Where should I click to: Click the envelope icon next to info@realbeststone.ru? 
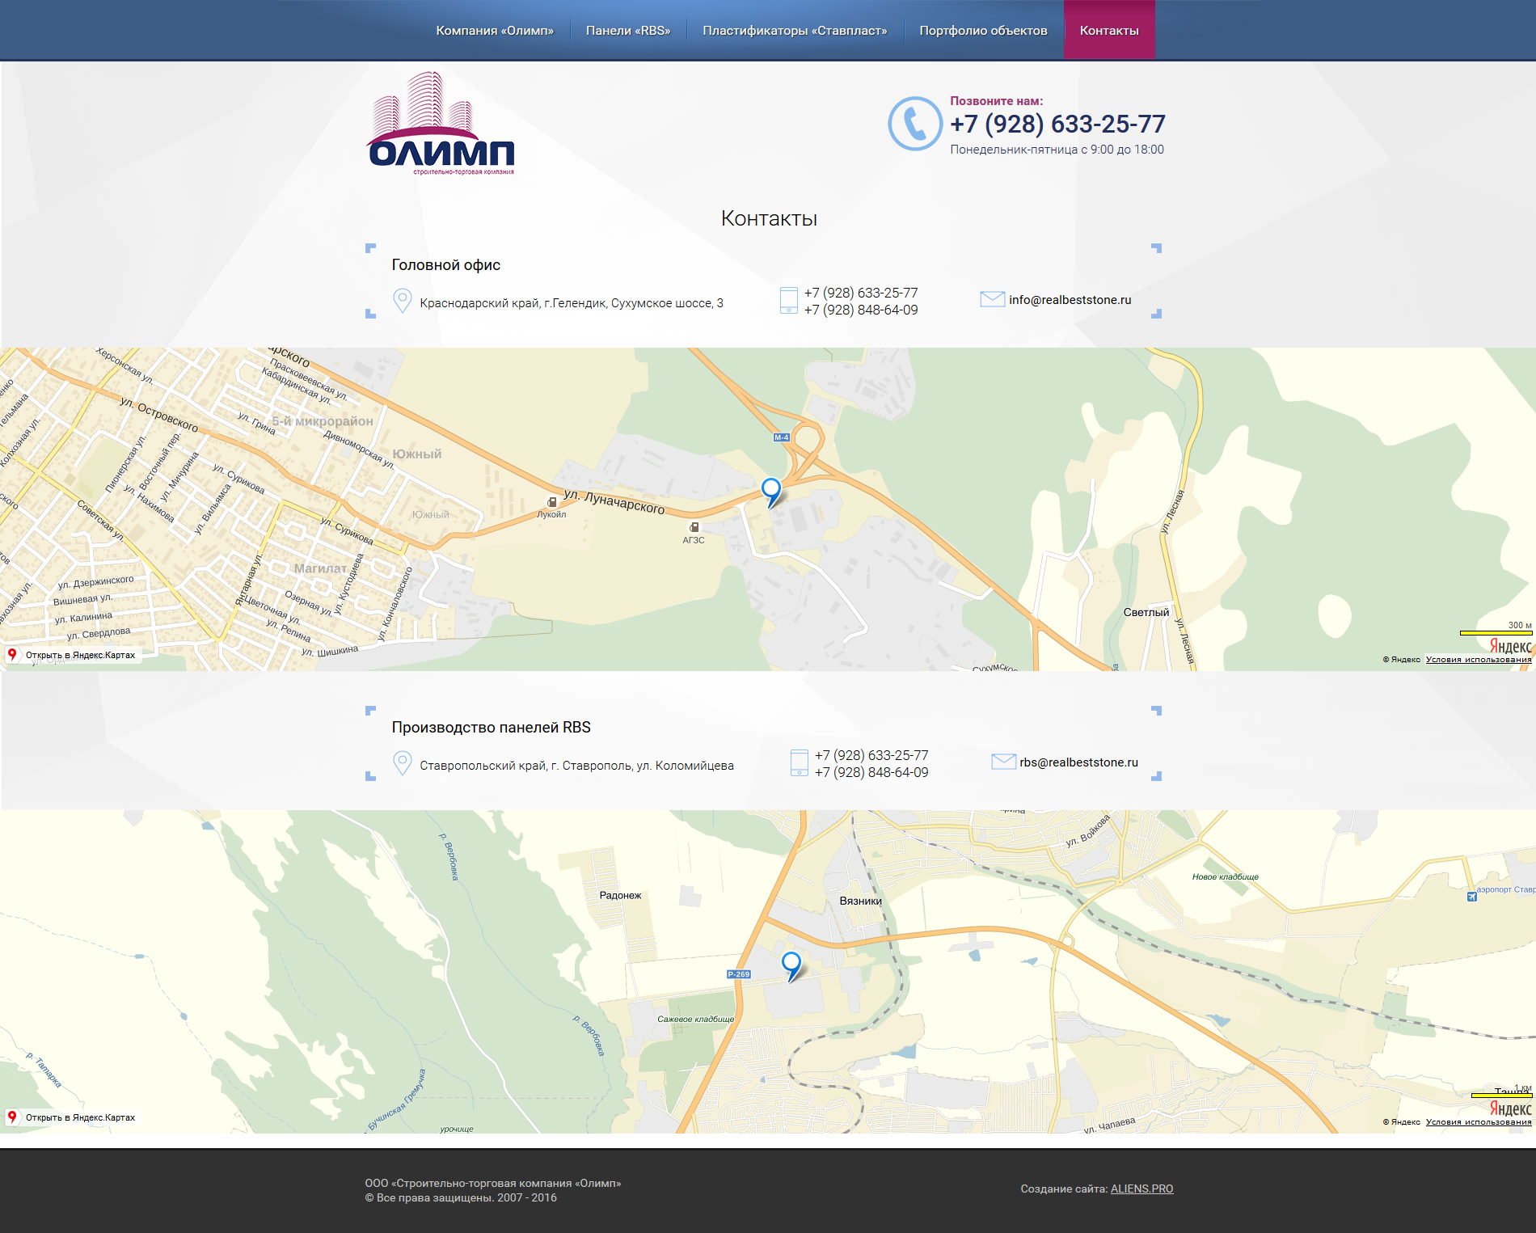tap(992, 299)
